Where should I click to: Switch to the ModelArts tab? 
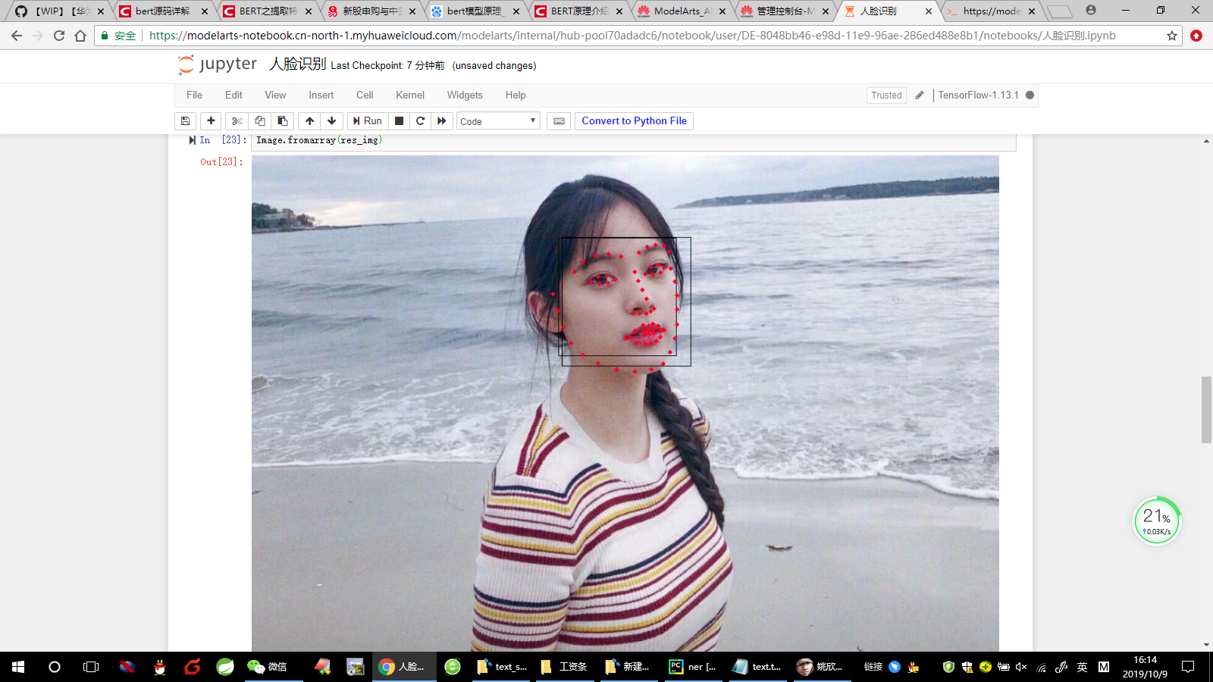pyautogui.click(x=682, y=11)
